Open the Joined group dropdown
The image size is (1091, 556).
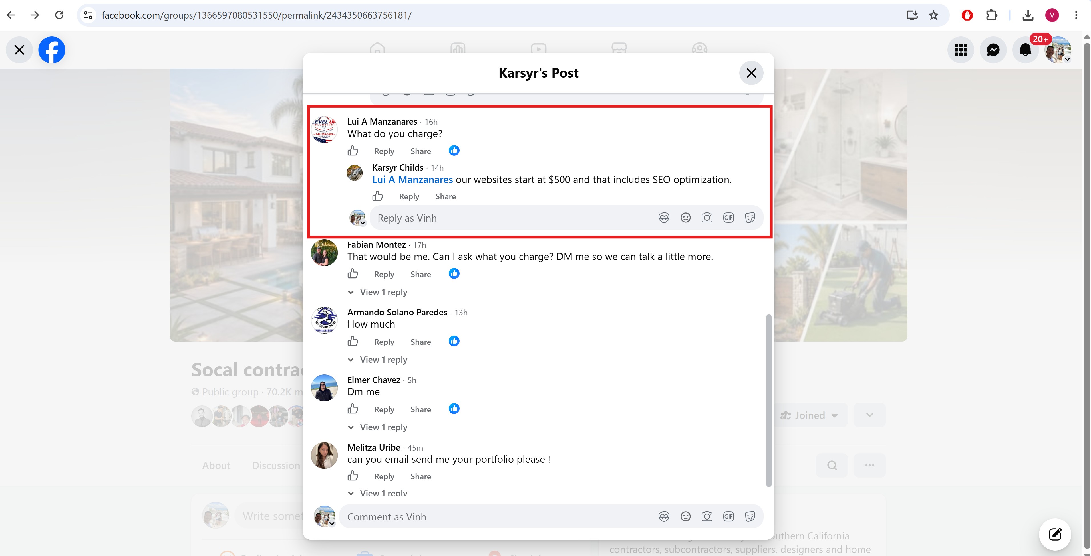point(810,415)
